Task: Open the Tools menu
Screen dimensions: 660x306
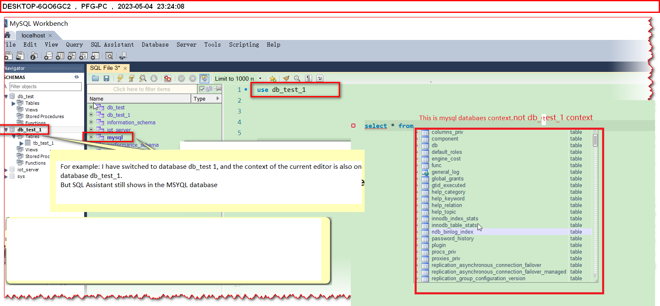Action: pos(212,44)
